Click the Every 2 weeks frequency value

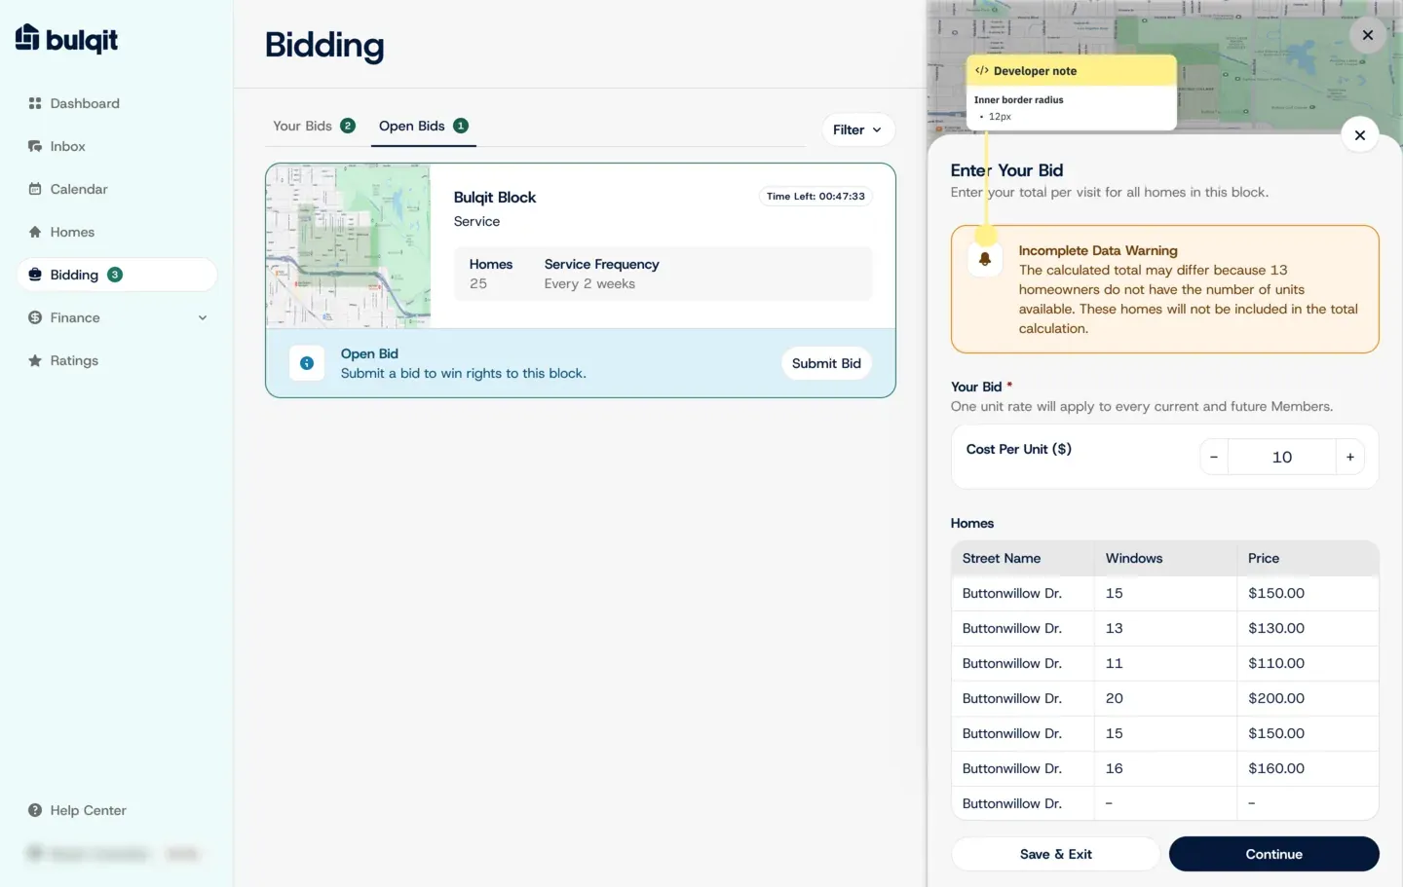click(x=589, y=283)
